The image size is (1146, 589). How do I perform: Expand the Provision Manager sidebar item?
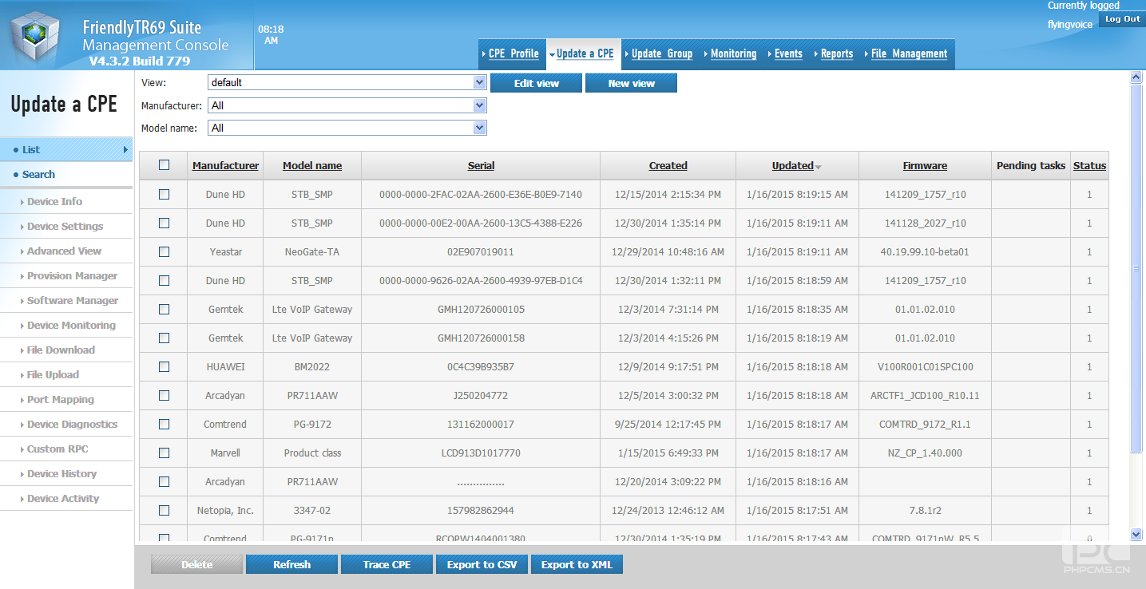click(66, 276)
